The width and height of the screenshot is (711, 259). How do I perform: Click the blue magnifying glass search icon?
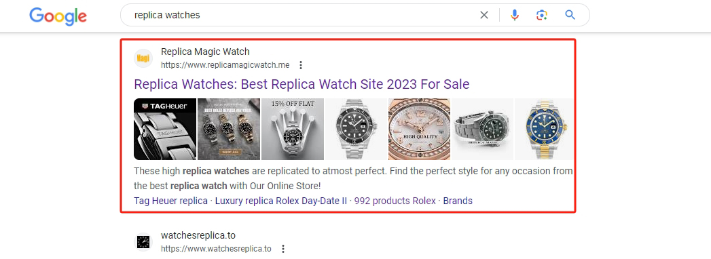click(x=570, y=15)
